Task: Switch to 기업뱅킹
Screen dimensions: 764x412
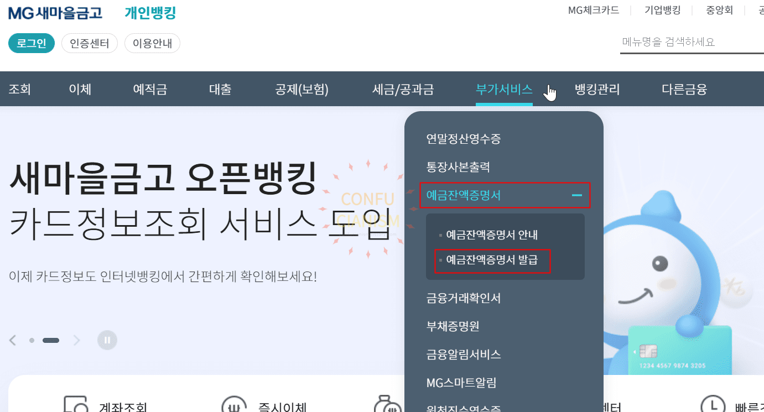Action: click(662, 10)
